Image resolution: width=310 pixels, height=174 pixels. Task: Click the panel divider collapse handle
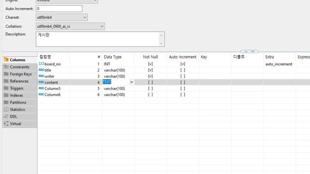(x=249, y=52)
